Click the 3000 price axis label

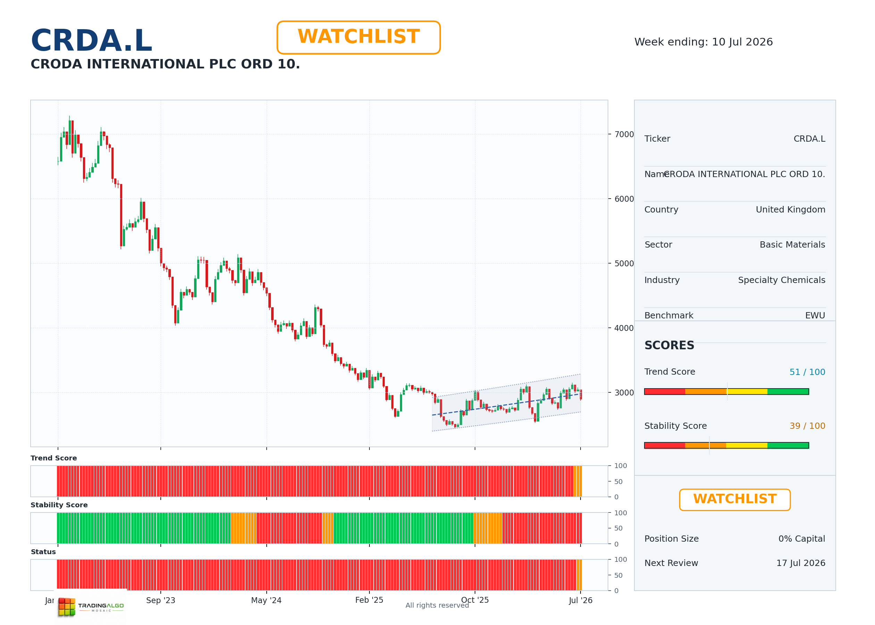coord(624,393)
